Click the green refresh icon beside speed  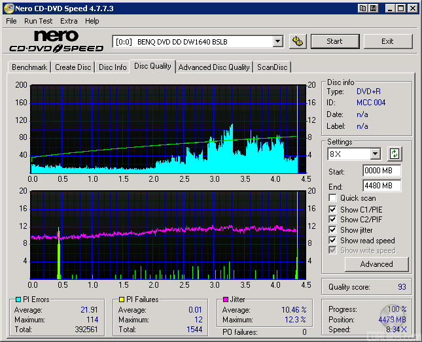coord(395,154)
